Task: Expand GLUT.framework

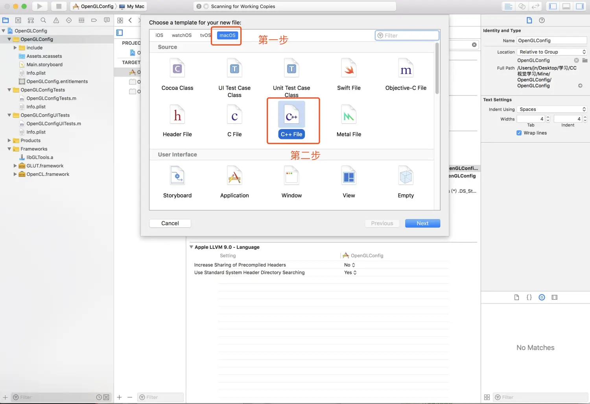Action: pos(15,166)
